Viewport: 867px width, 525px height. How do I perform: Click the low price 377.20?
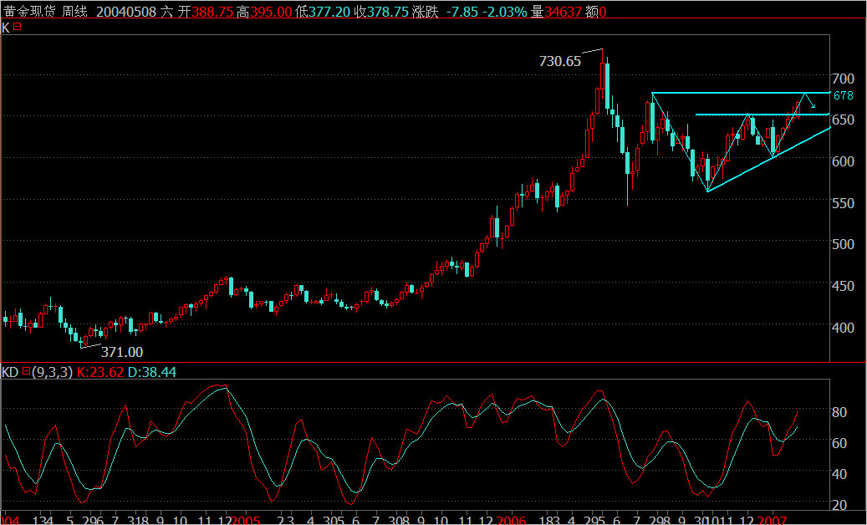pos(329,12)
